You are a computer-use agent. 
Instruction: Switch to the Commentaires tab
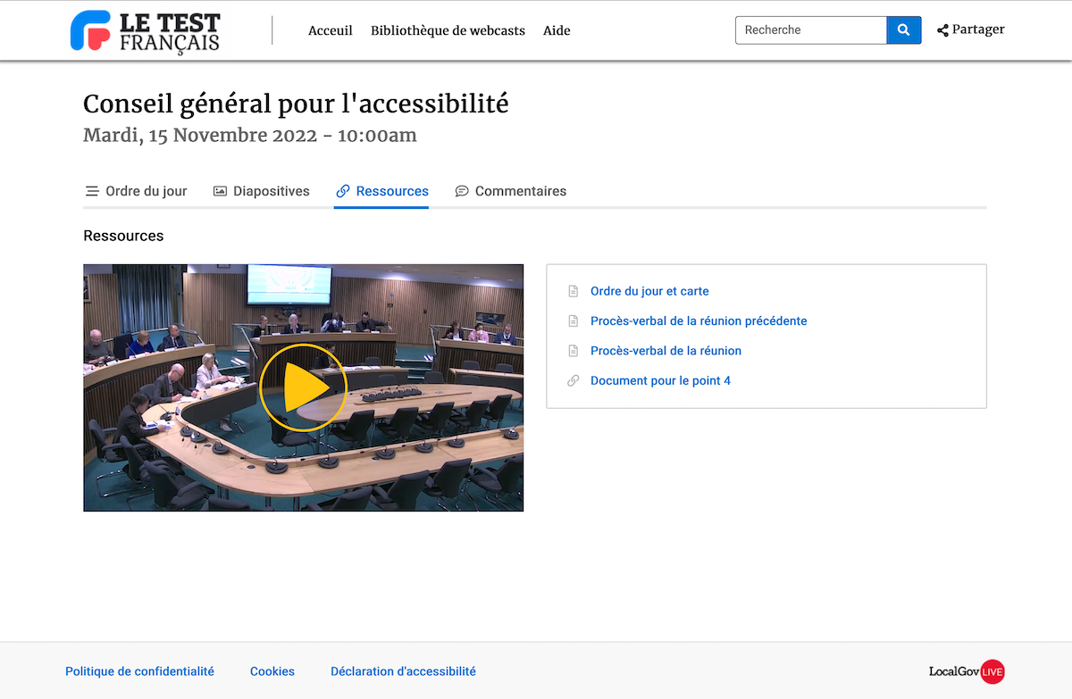(x=510, y=191)
